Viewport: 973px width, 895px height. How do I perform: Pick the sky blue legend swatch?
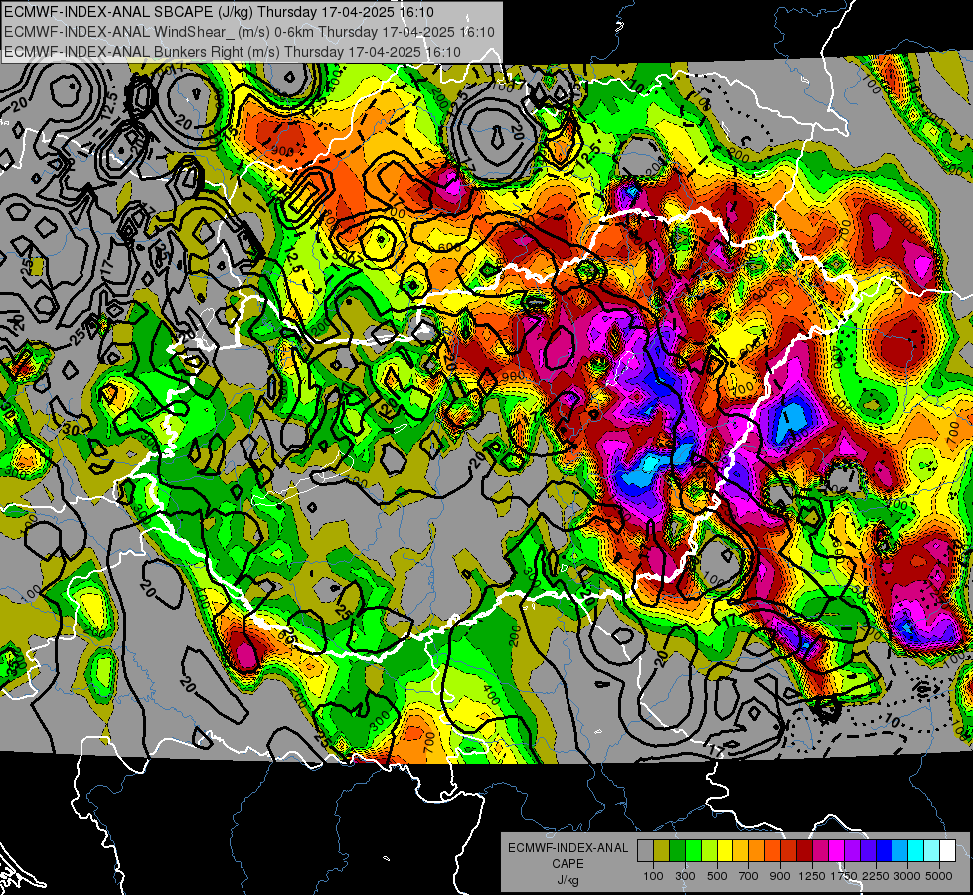tap(899, 851)
